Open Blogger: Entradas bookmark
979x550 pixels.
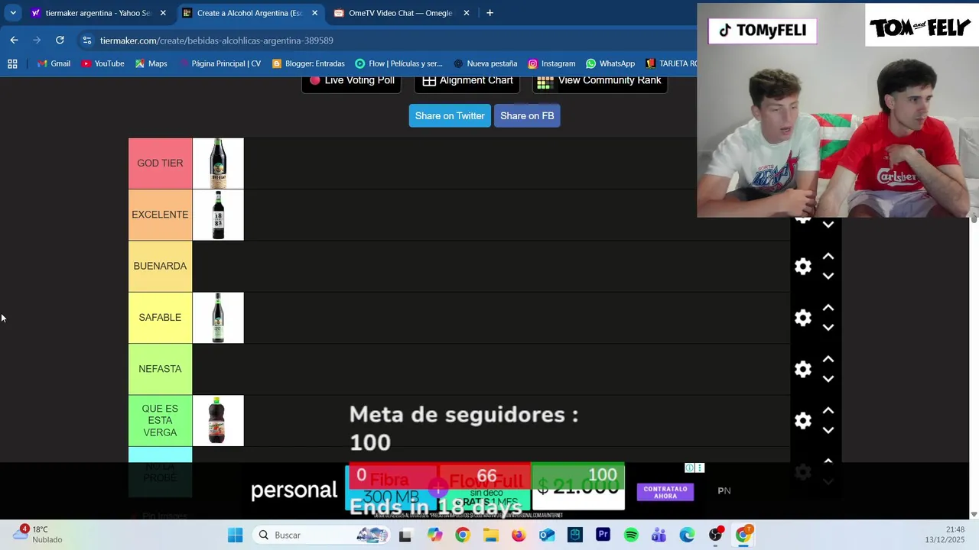pyautogui.click(x=308, y=63)
